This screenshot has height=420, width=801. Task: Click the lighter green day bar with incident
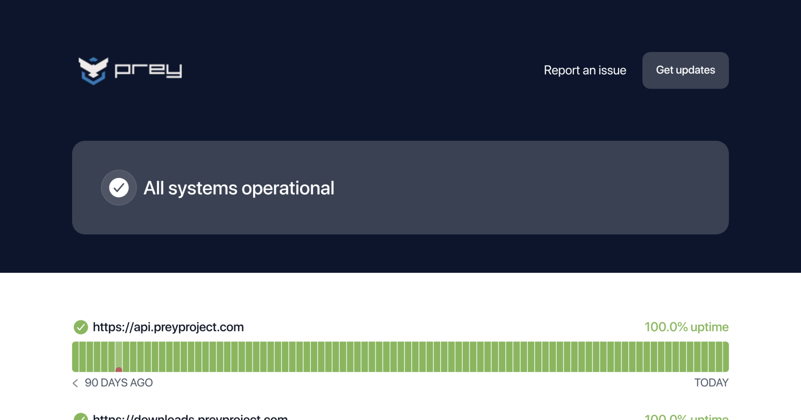119,357
